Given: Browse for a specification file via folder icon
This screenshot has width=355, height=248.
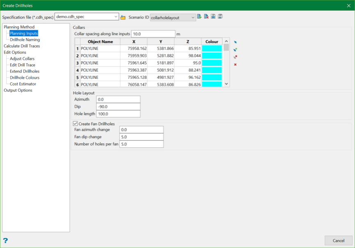Looking at the screenshot, I should click(123, 17).
